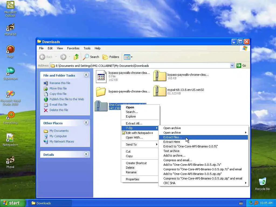Go to My Network Places link
This screenshot has height=207, width=276.
click(x=62, y=142)
